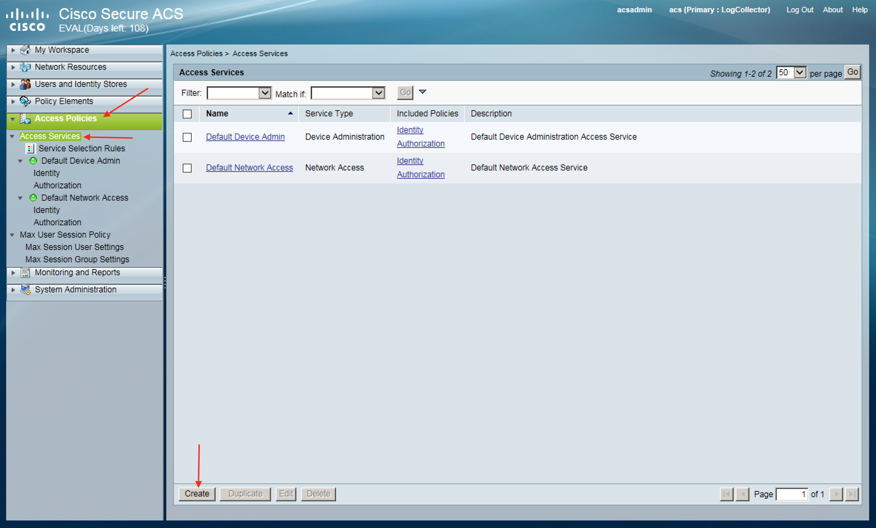Click the Monitoring and Reports icon
This screenshot has height=528, width=876.
click(25, 273)
